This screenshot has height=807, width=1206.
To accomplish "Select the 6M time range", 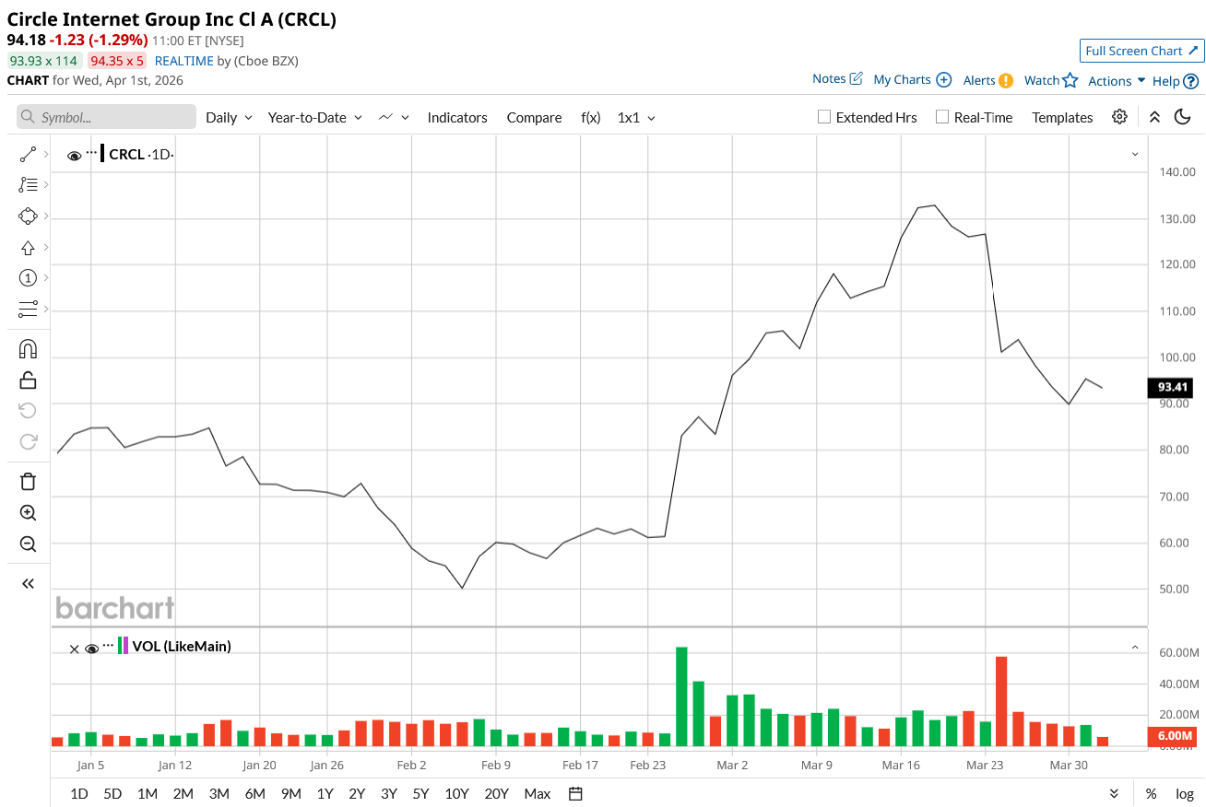I will point(255,793).
